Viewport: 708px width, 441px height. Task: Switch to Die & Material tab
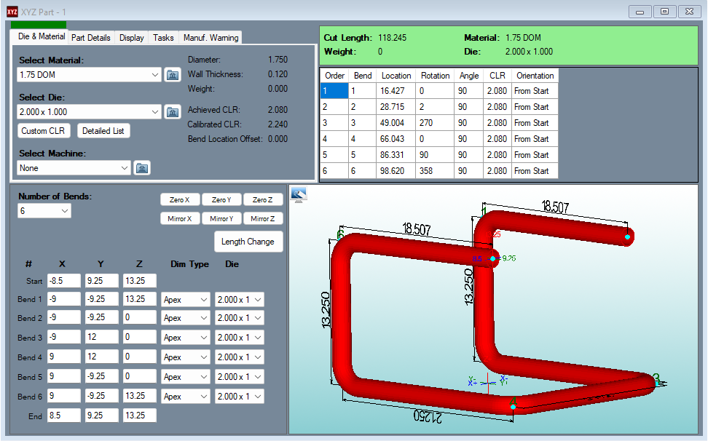pos(41,36)
